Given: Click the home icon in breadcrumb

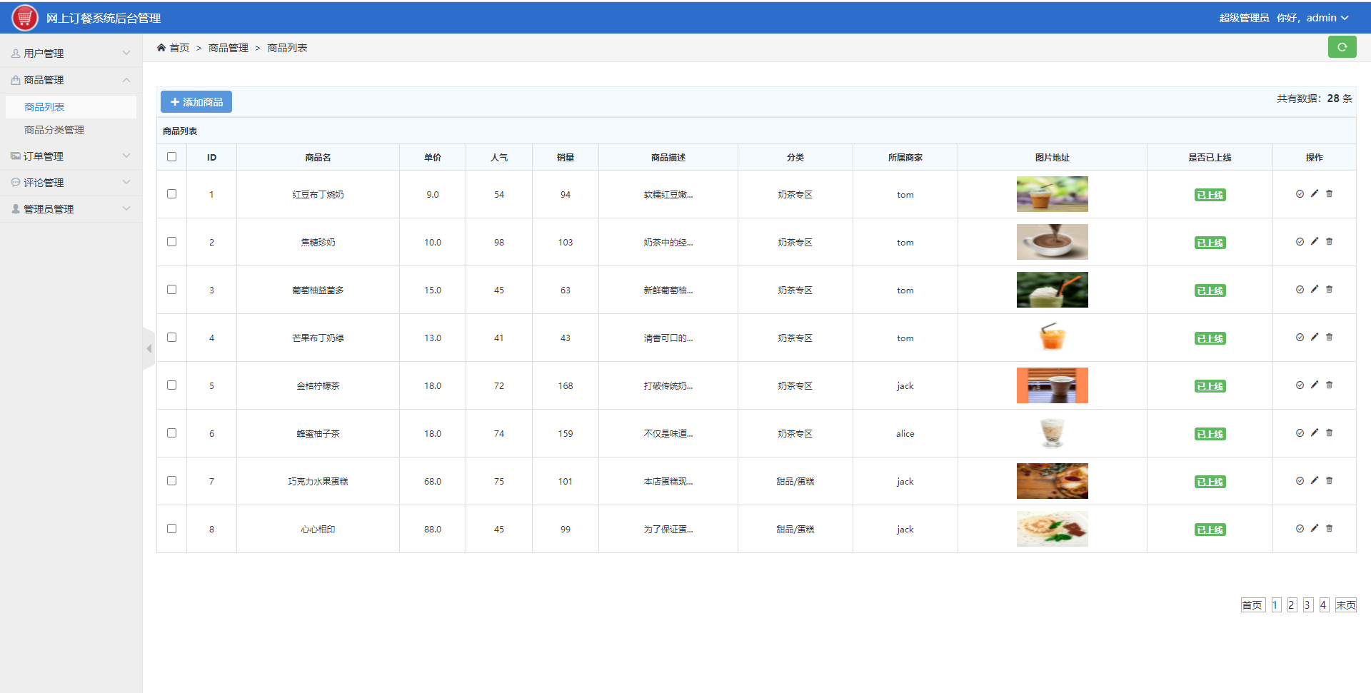Looking at the screenshot, I should [x=161, y=48].
